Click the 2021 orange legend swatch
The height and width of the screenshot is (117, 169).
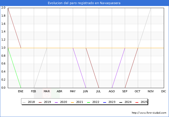[73, 102]
